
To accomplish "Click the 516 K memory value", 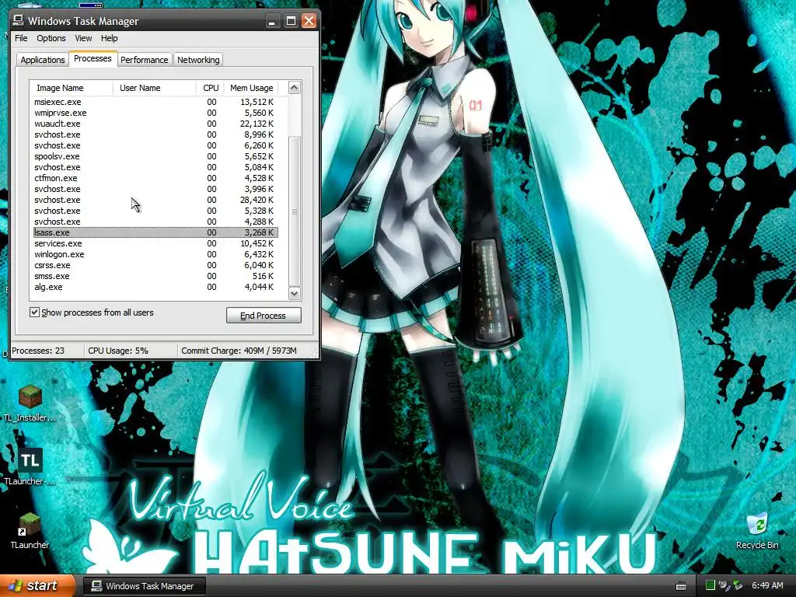I will point(263,276).
